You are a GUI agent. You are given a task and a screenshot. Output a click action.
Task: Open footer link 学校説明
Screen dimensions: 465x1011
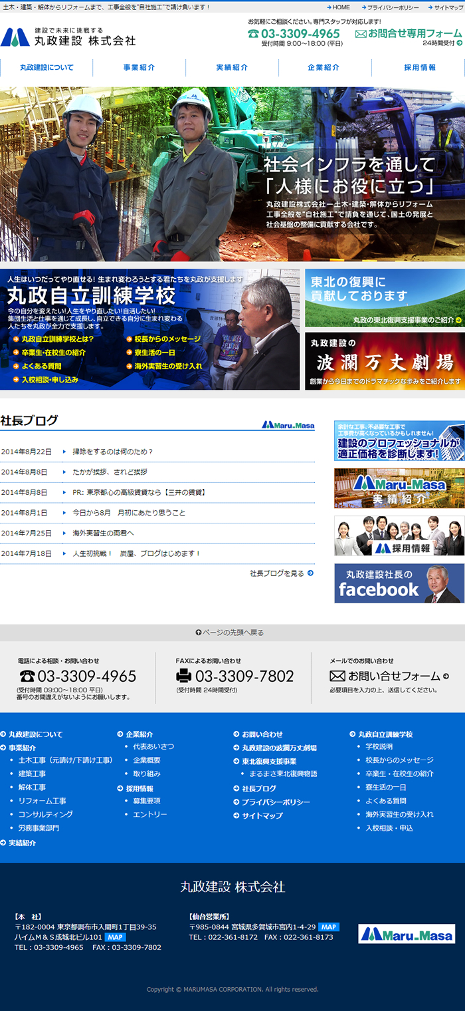tap(379, 746)
